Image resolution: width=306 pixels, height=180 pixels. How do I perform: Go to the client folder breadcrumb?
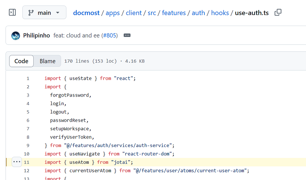pyautogui.click(x=134, y=13)
